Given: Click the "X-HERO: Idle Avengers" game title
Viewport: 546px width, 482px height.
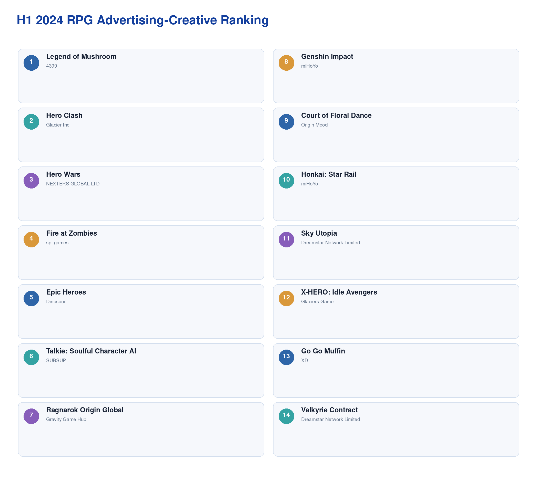Looking at the screenshot, I should point(339,292).
